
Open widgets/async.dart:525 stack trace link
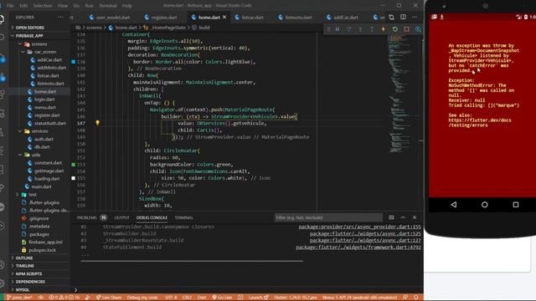365,234
